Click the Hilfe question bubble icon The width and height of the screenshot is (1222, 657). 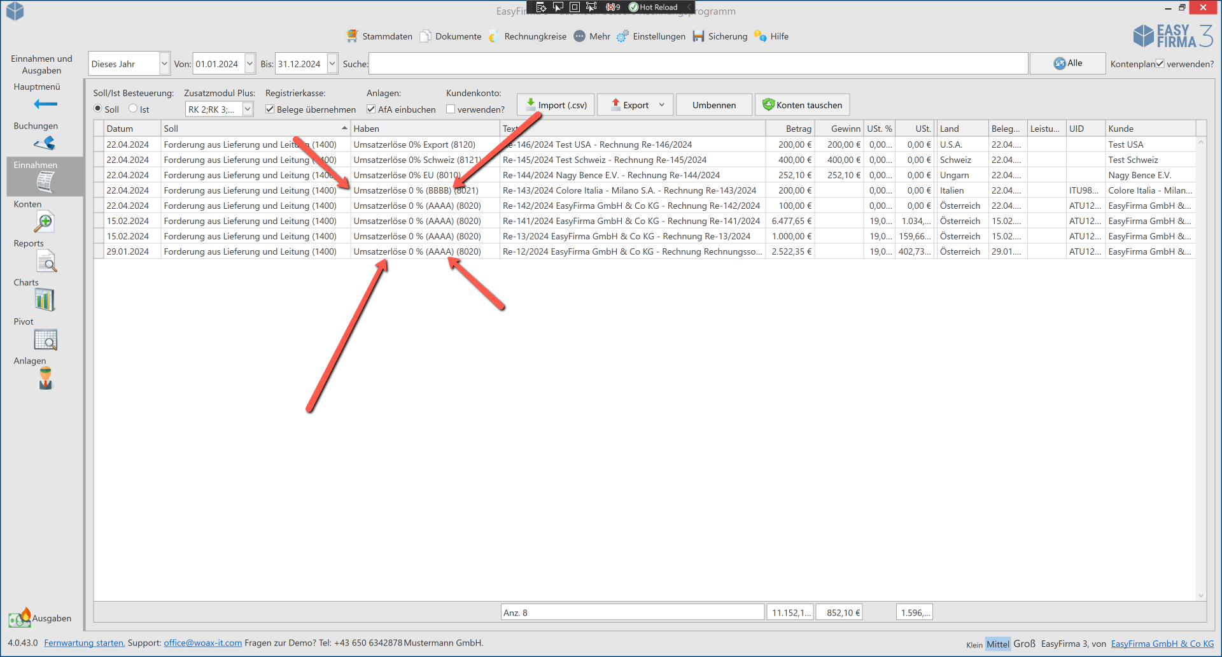coord(760,36)
